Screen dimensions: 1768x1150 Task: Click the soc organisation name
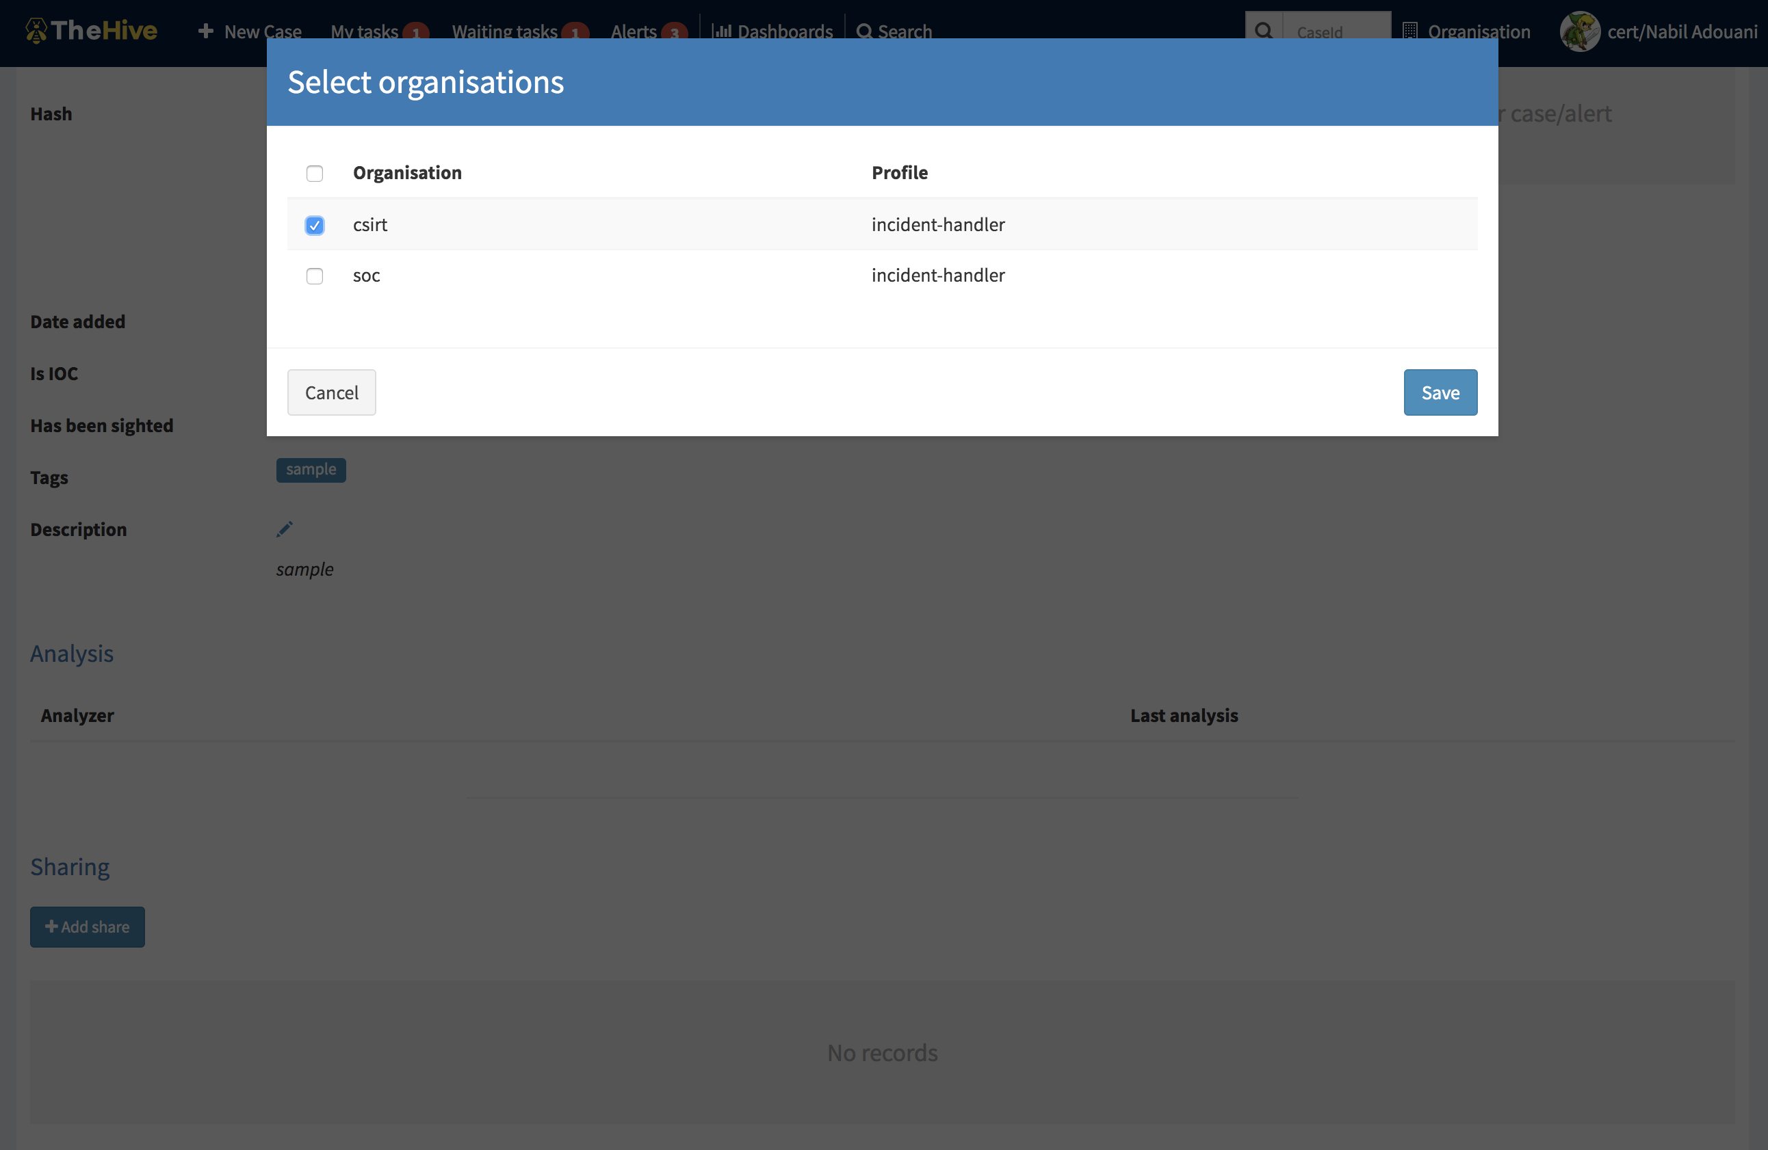pyautogui.click(x=366, y=276)
